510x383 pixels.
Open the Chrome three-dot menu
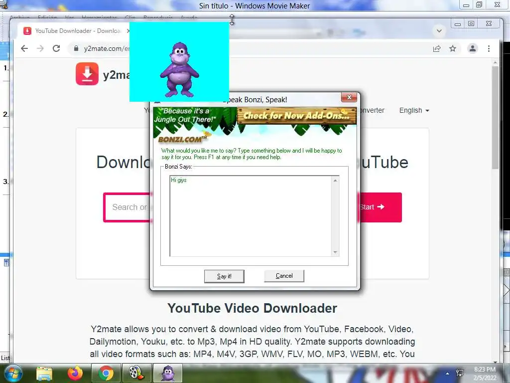click(x=489, y=48)
